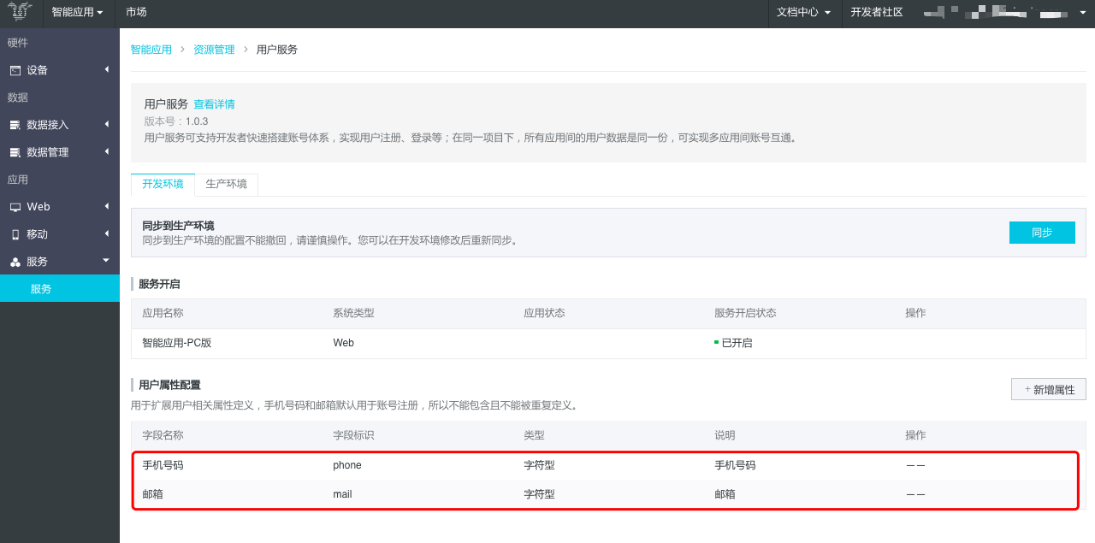Expand the Web sidebar arrow
The image size is (1095, 543).
click(x=107, y=206)
